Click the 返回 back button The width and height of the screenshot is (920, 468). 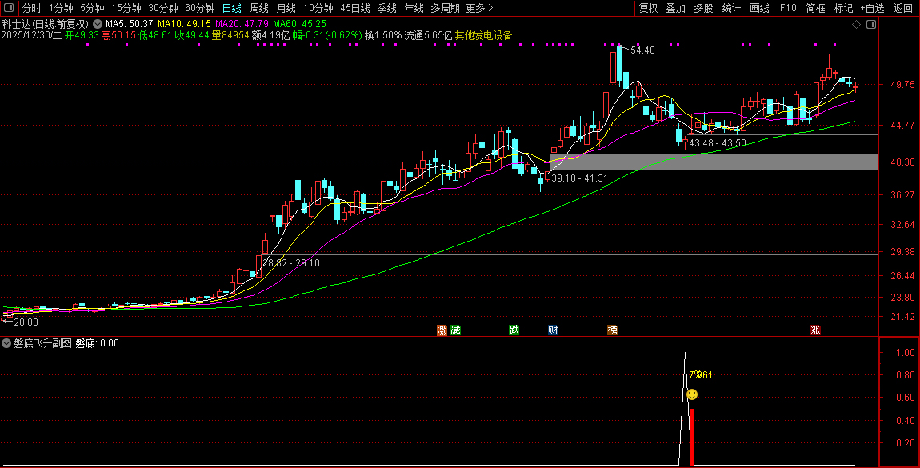coord(902,8)
